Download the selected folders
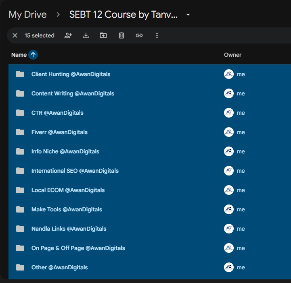The height and width of the screenshot is (283, 291). point(86,35)
